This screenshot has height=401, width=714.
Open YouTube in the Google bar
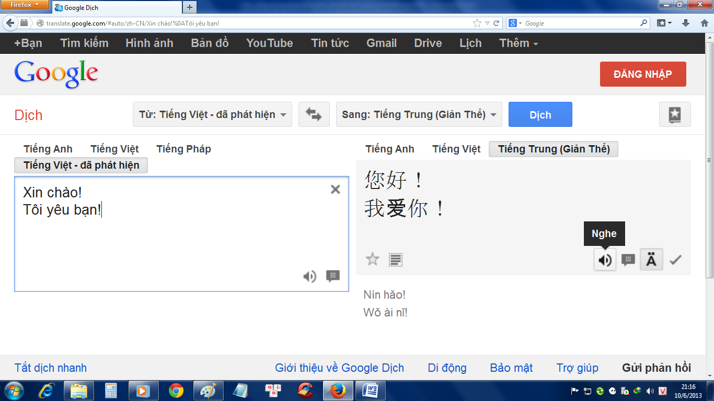tap(270, 43)
